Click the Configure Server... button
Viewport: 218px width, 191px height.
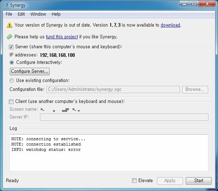[x=30, y=71]
